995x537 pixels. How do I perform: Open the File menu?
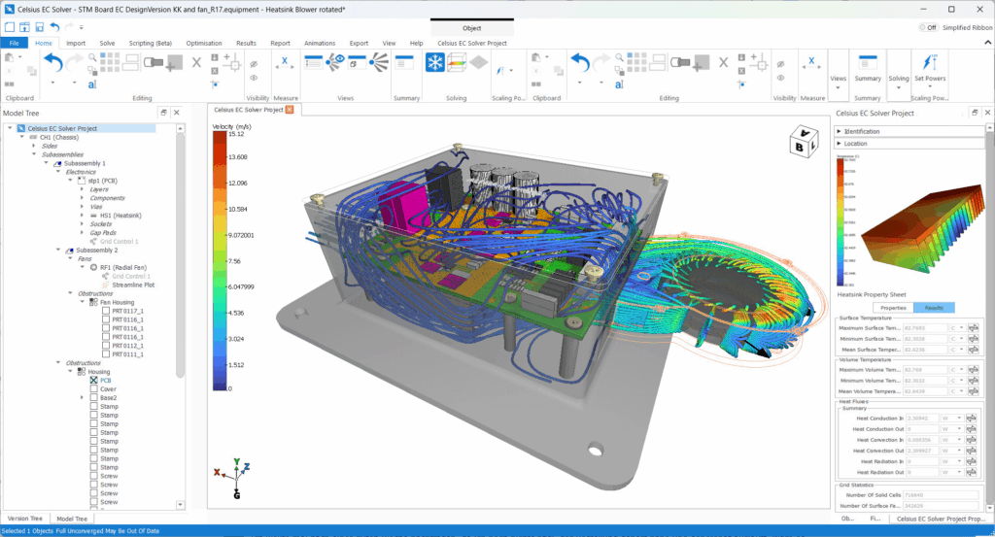(x=14, y=43)
